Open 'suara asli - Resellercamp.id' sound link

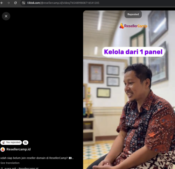pos(20,168)
